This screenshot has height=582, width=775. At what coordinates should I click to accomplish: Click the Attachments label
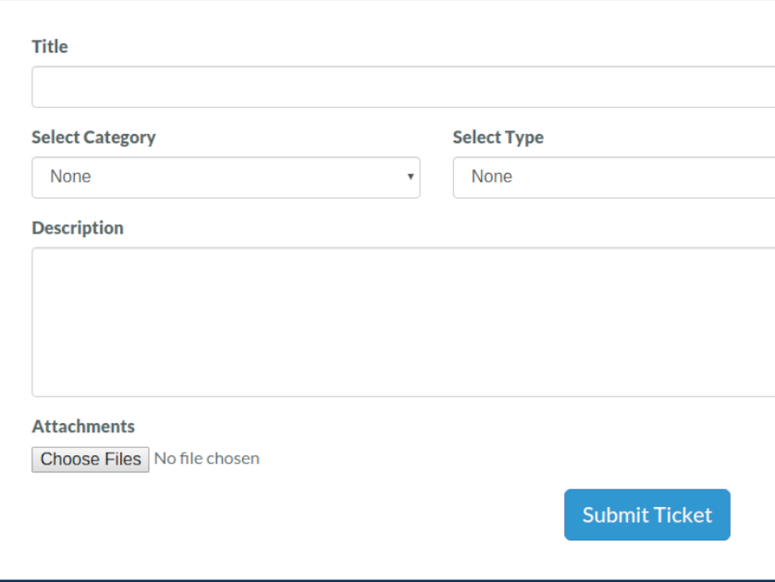83,427
